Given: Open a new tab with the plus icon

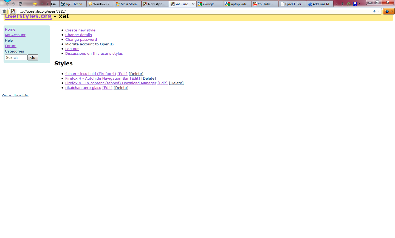Looking at the screenshot, I should pos(343,4).
